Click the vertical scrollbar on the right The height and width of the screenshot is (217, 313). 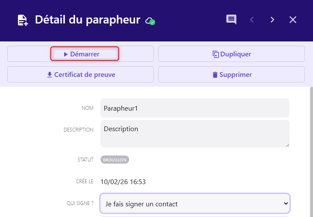(x=311, y=150)
